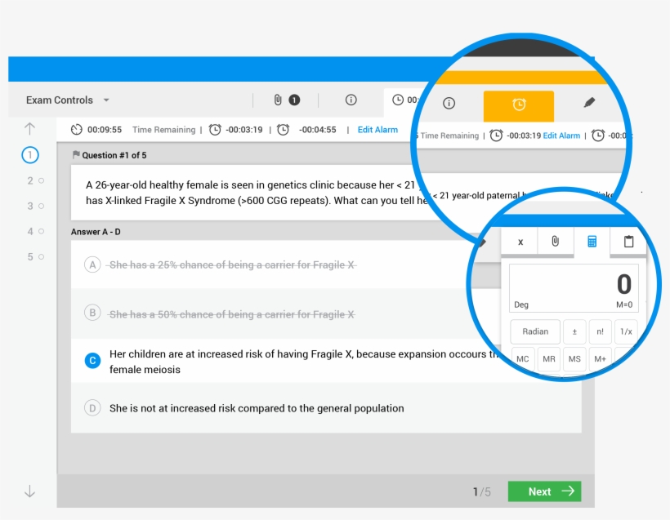Select answer option D
Screen dimensions: 670x520
pyautogui.click(x=93, y=408)
